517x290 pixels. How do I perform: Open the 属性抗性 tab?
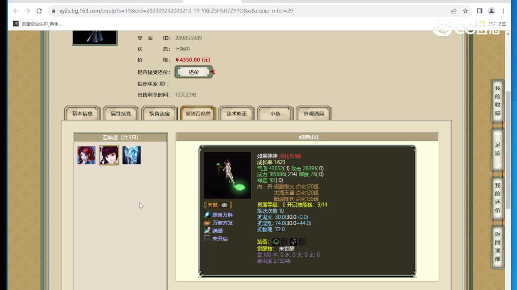[x=121, y=114]
